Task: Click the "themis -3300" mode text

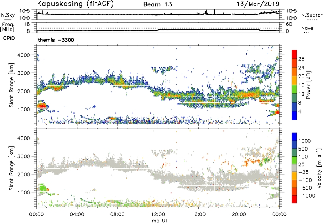Action: (56, 40)
